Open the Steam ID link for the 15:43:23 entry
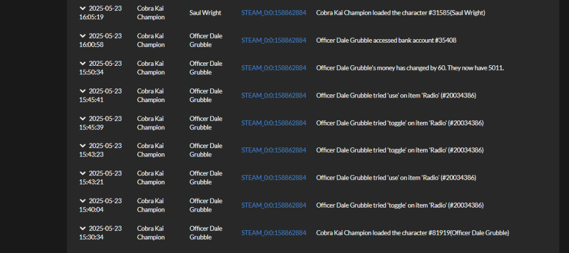This screenshot has height=253, width=569. pos(274,150)
